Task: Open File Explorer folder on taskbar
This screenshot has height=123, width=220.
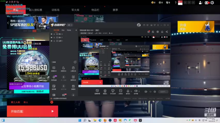Action: coord(95,120)
